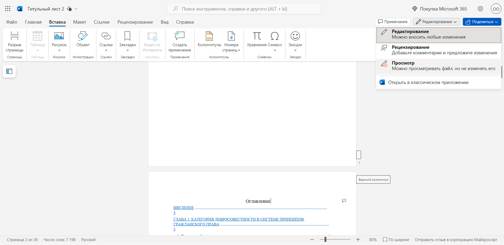Expand the Символ dropdown arrow
Viewport: 504px width, 245px height.
click(275, 50)
